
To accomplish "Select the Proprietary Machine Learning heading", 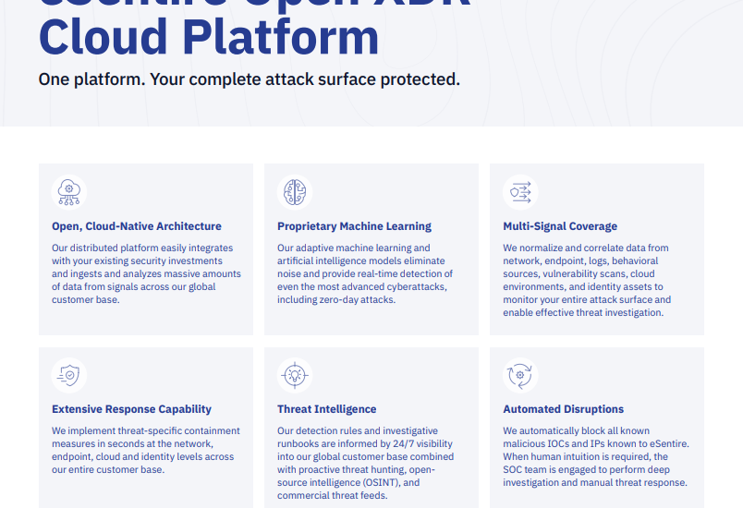I will 355,226.
